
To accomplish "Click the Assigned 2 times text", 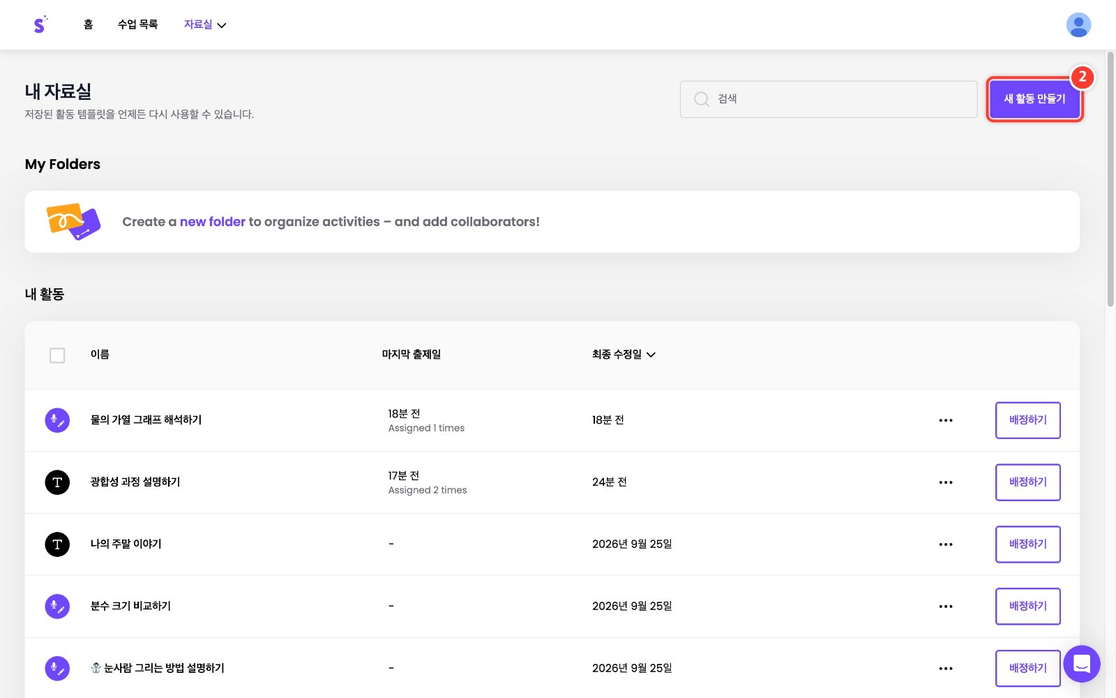I will click(428, 491).
